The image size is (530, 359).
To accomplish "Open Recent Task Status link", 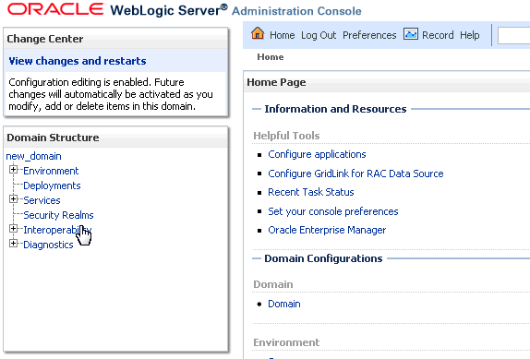I will (310, 192).
